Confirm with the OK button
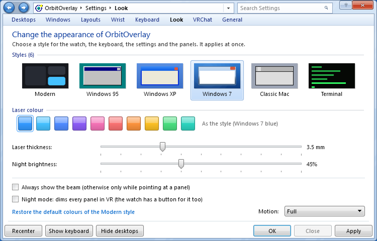Screen dimensions: 377x241 click(x=272, y=231)
